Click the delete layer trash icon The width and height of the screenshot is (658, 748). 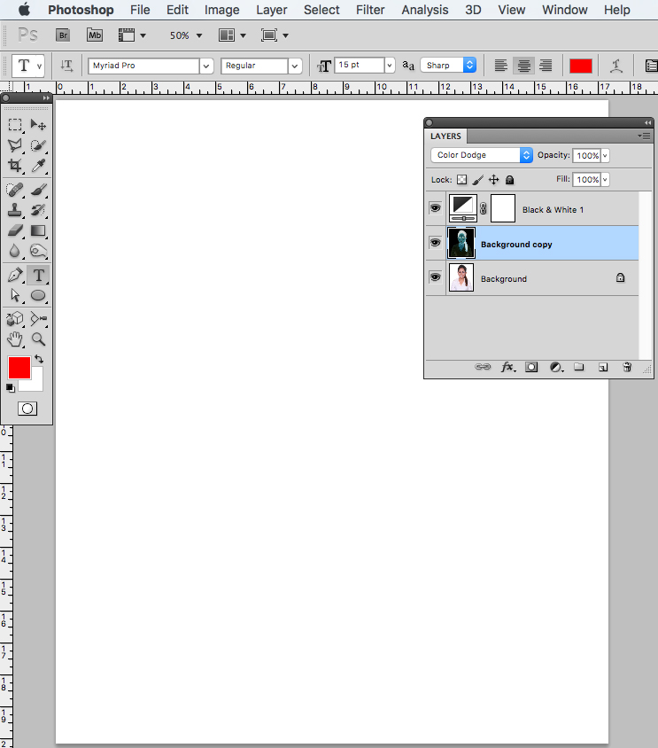(627, 367)
